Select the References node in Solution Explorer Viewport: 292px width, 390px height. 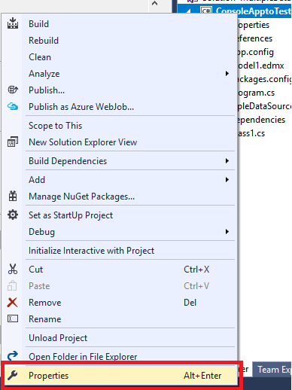click(x=254, y=38)
